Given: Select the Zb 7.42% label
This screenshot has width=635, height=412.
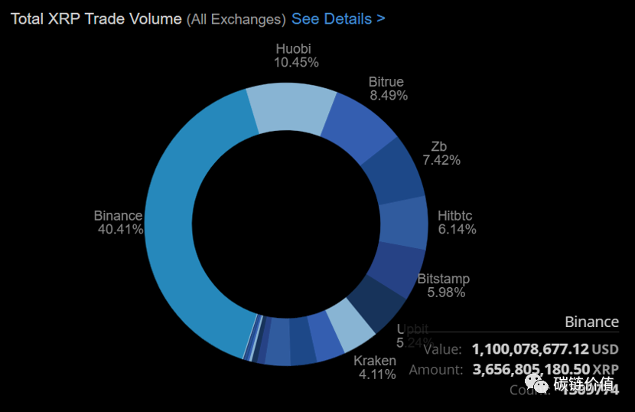Looking at the screenshot, I should [441, 153].
